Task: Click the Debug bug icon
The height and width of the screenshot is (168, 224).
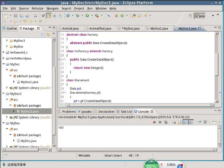Action: [78, 16]
